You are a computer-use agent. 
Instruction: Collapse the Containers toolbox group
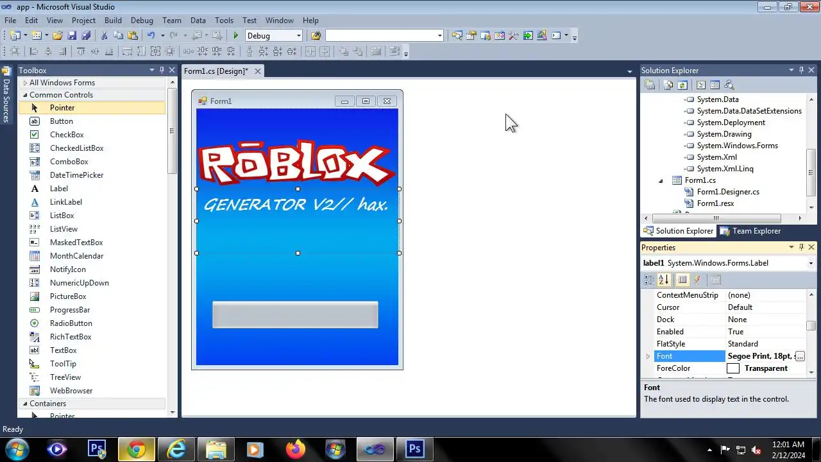click(x=25, y=404)
